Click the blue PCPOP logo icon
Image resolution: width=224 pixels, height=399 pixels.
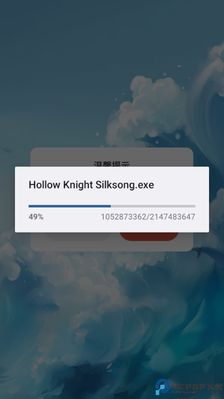click(x=163, y=387)
